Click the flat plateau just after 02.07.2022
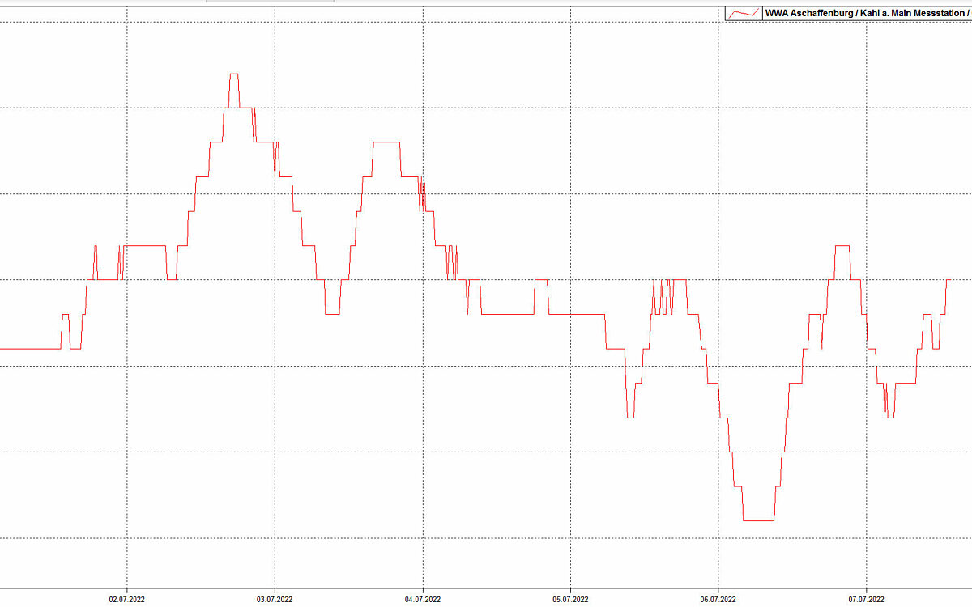 point(146,245)
